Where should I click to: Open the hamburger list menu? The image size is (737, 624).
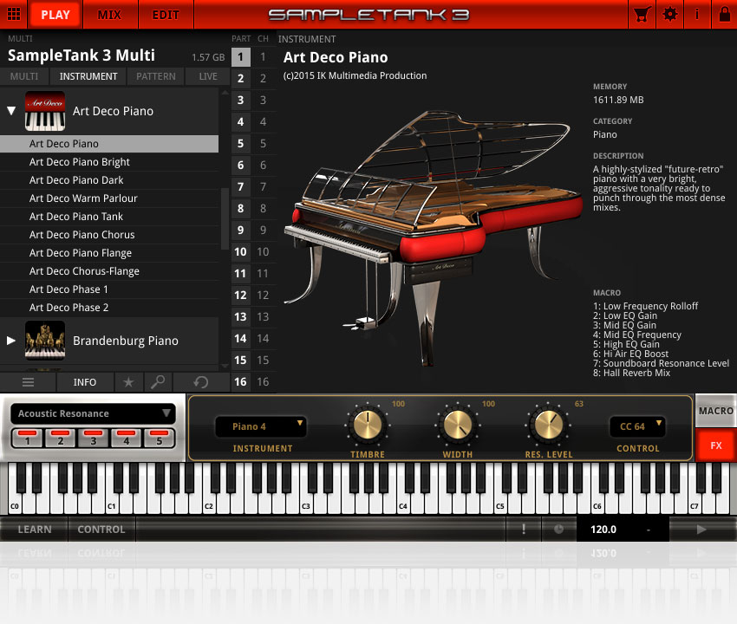(x=29, y=382)
